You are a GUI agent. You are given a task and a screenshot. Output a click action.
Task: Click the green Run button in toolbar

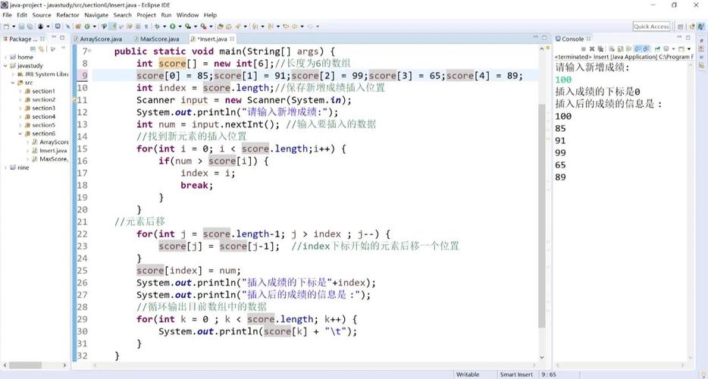coord(173,27)
